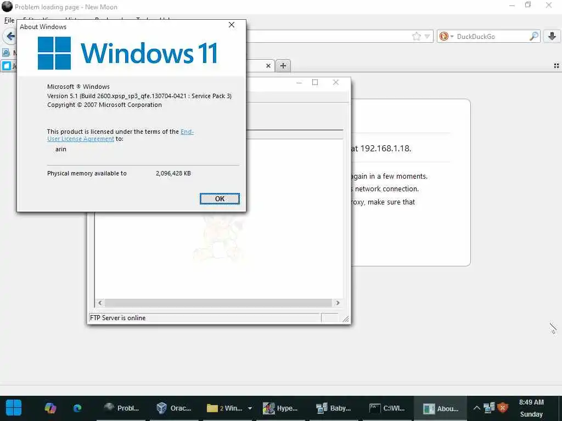Click the 'FTP Server is online' status text
Screen dimensions: 562x421
point(117,318)
